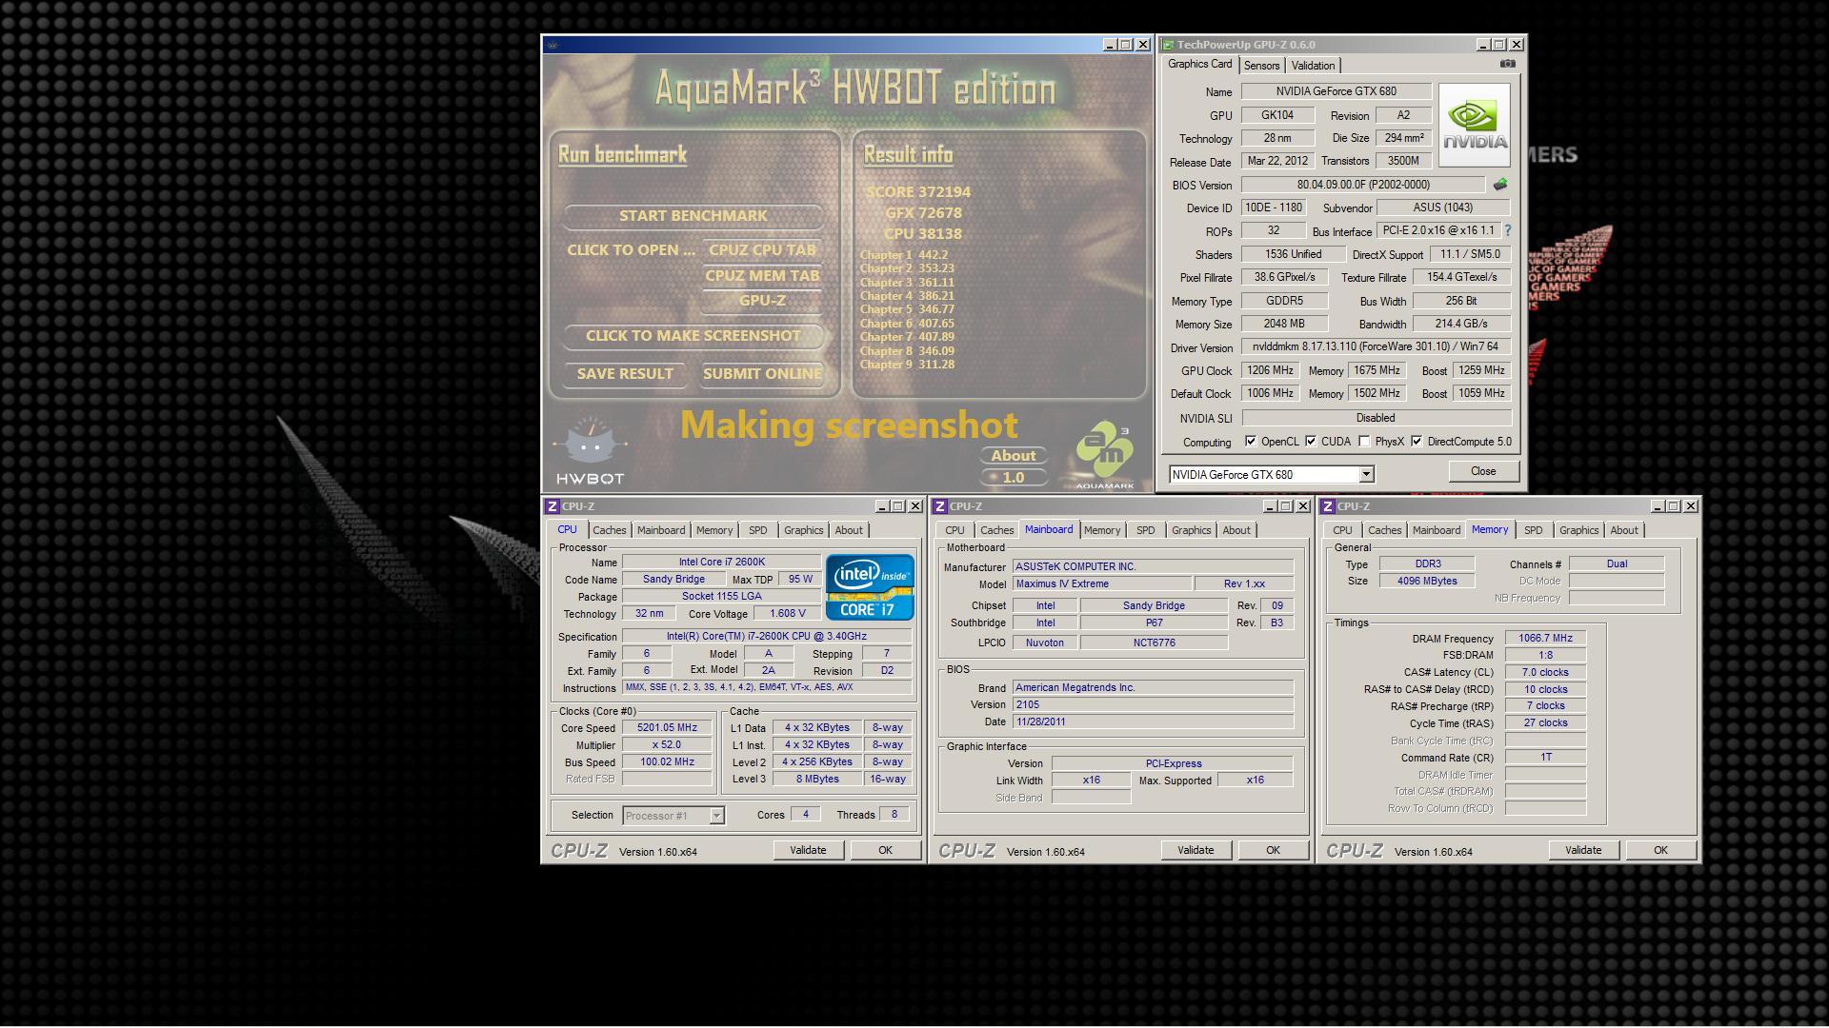Click the CPUZ CPU TAB button
The width and height of the screenshot is (1829, 1028).
[762, 250]
